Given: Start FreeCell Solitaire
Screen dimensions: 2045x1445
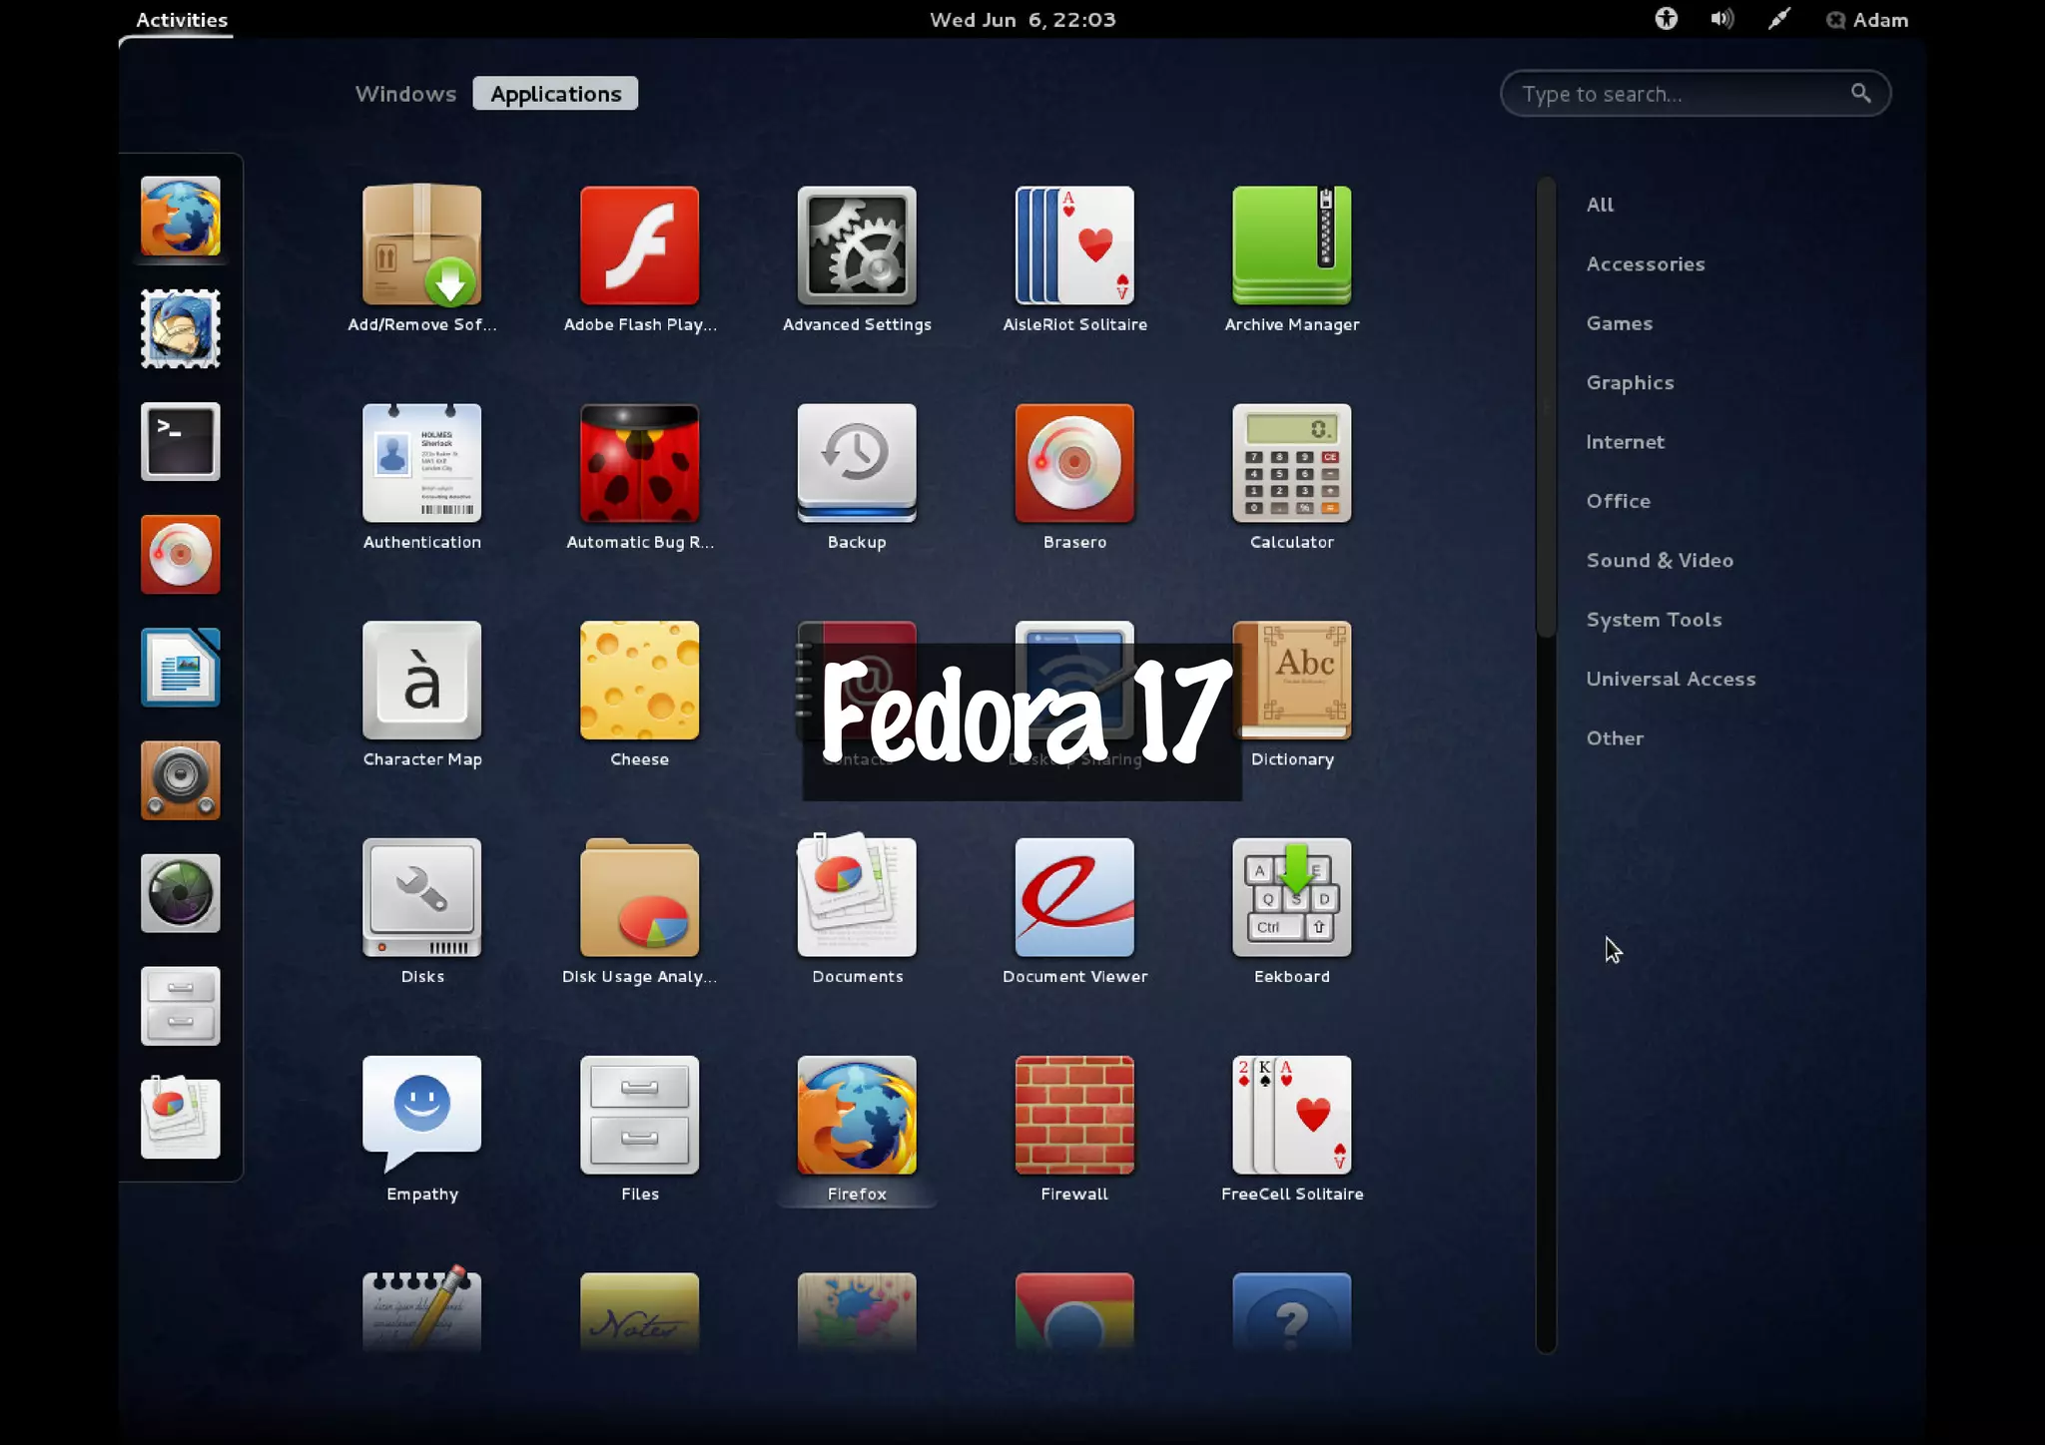Looking at the screenshot, I should pyautogui.click(x=1292, y=1130).
